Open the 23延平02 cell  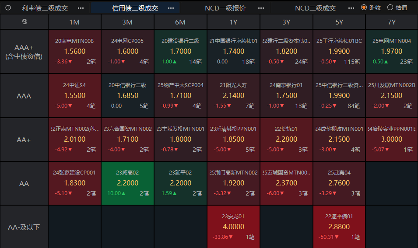point(180,183)
